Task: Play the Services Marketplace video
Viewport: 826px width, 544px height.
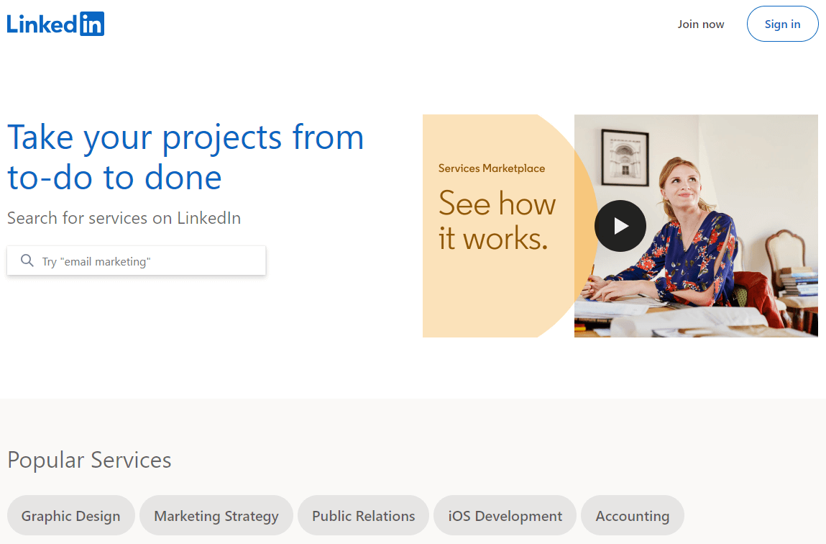Action: [620, 226]
